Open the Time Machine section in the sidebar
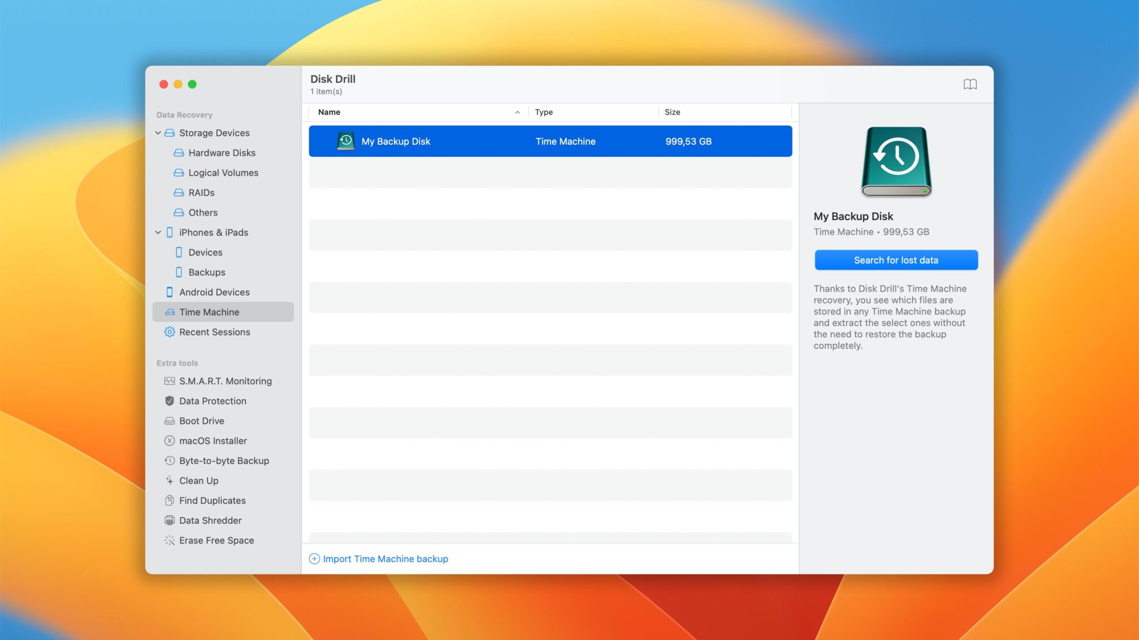This screenshot has width=1139, height=640. 209,312
